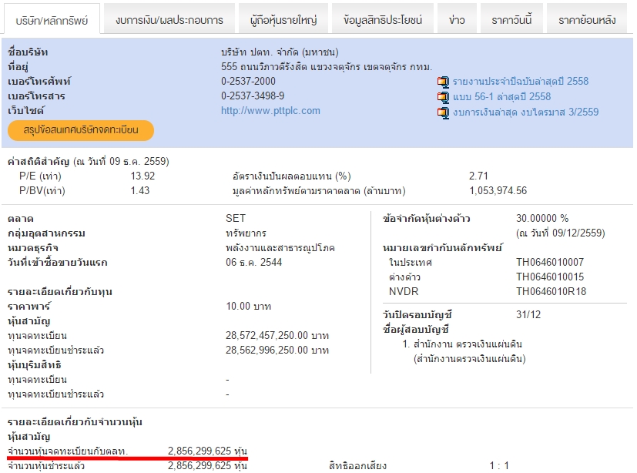Select the จำนวนหุ้นชำระแล้ว label
This screenshot has width=637, height=473.
(46, 466)
